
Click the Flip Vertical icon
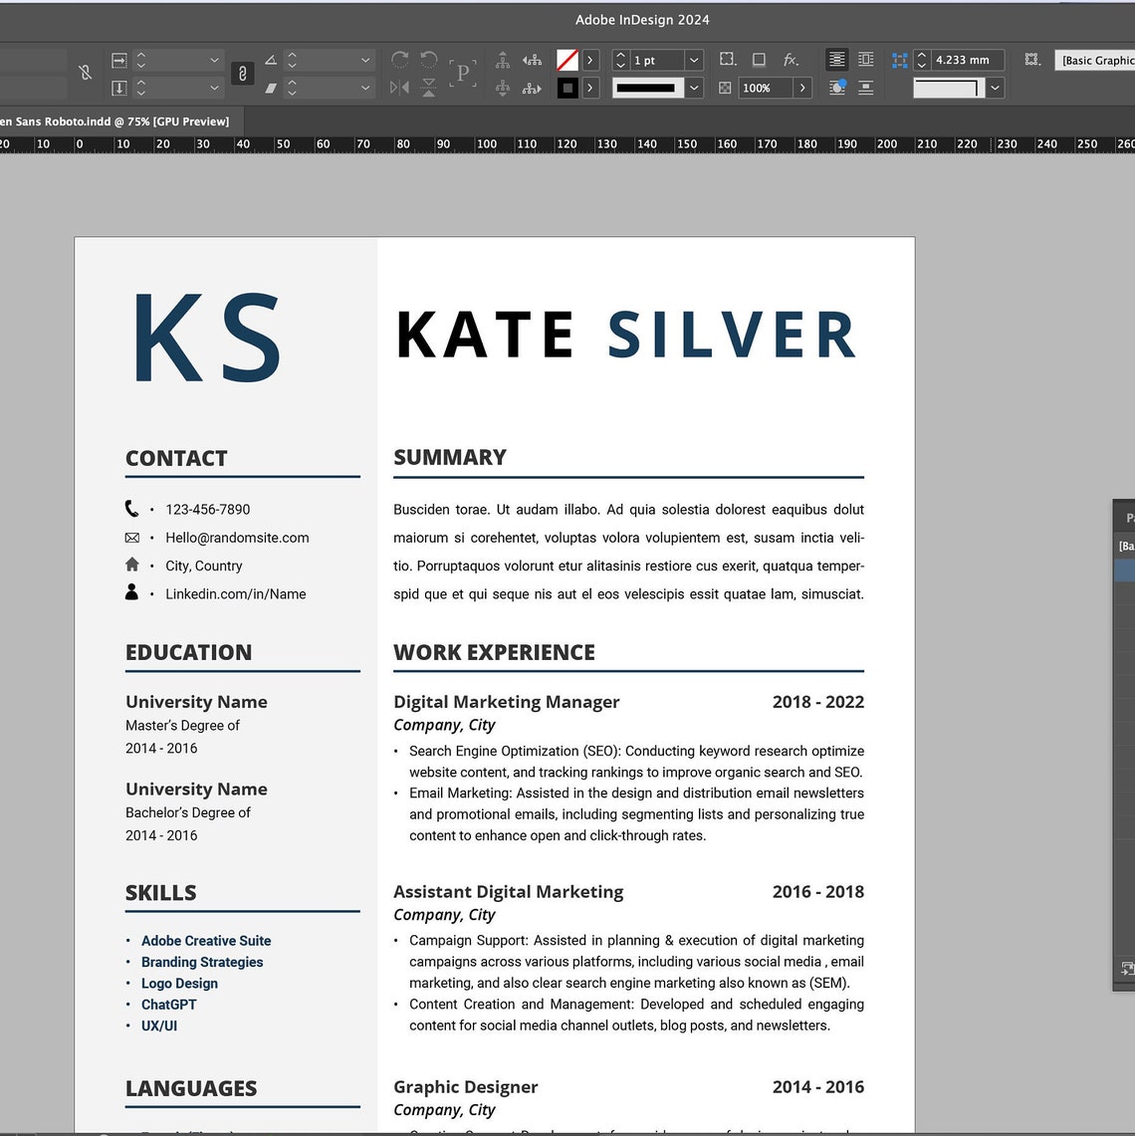coord(428,87)
